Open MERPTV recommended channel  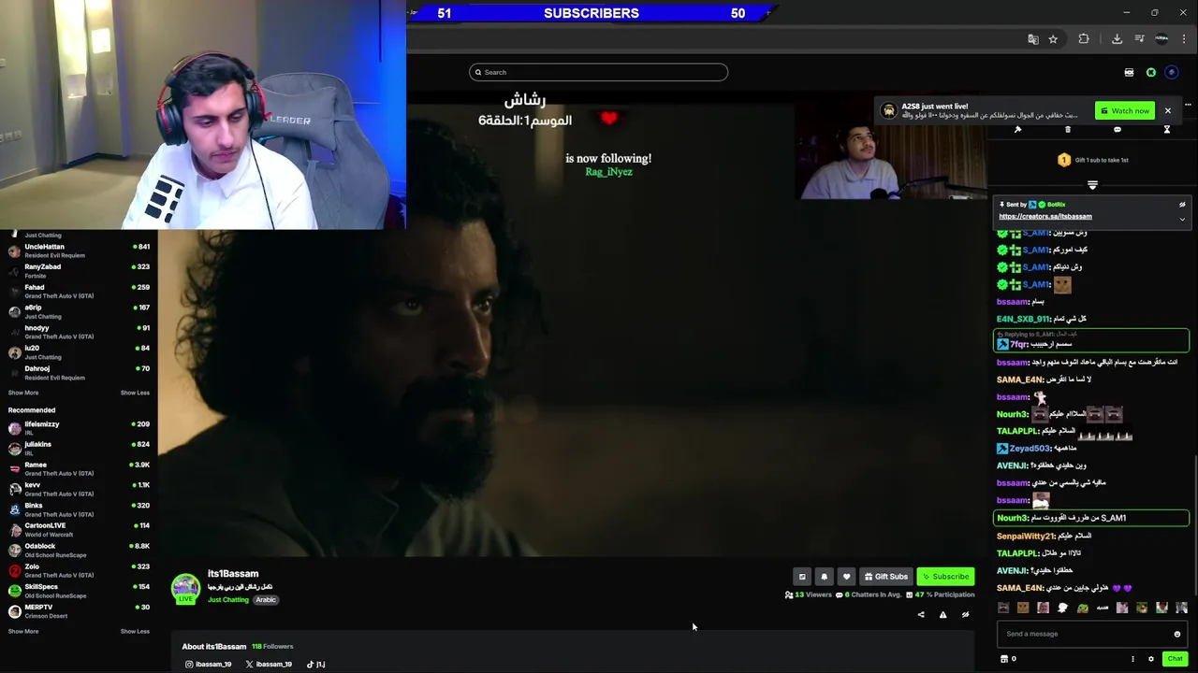tap(79, 611)
